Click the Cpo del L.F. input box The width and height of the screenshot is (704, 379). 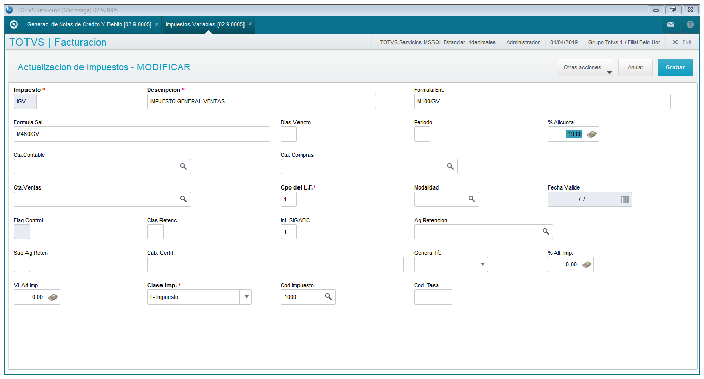point(289,199)
